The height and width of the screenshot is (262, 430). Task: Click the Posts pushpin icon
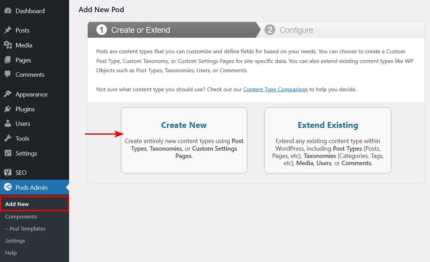click(x=7, y=30)
